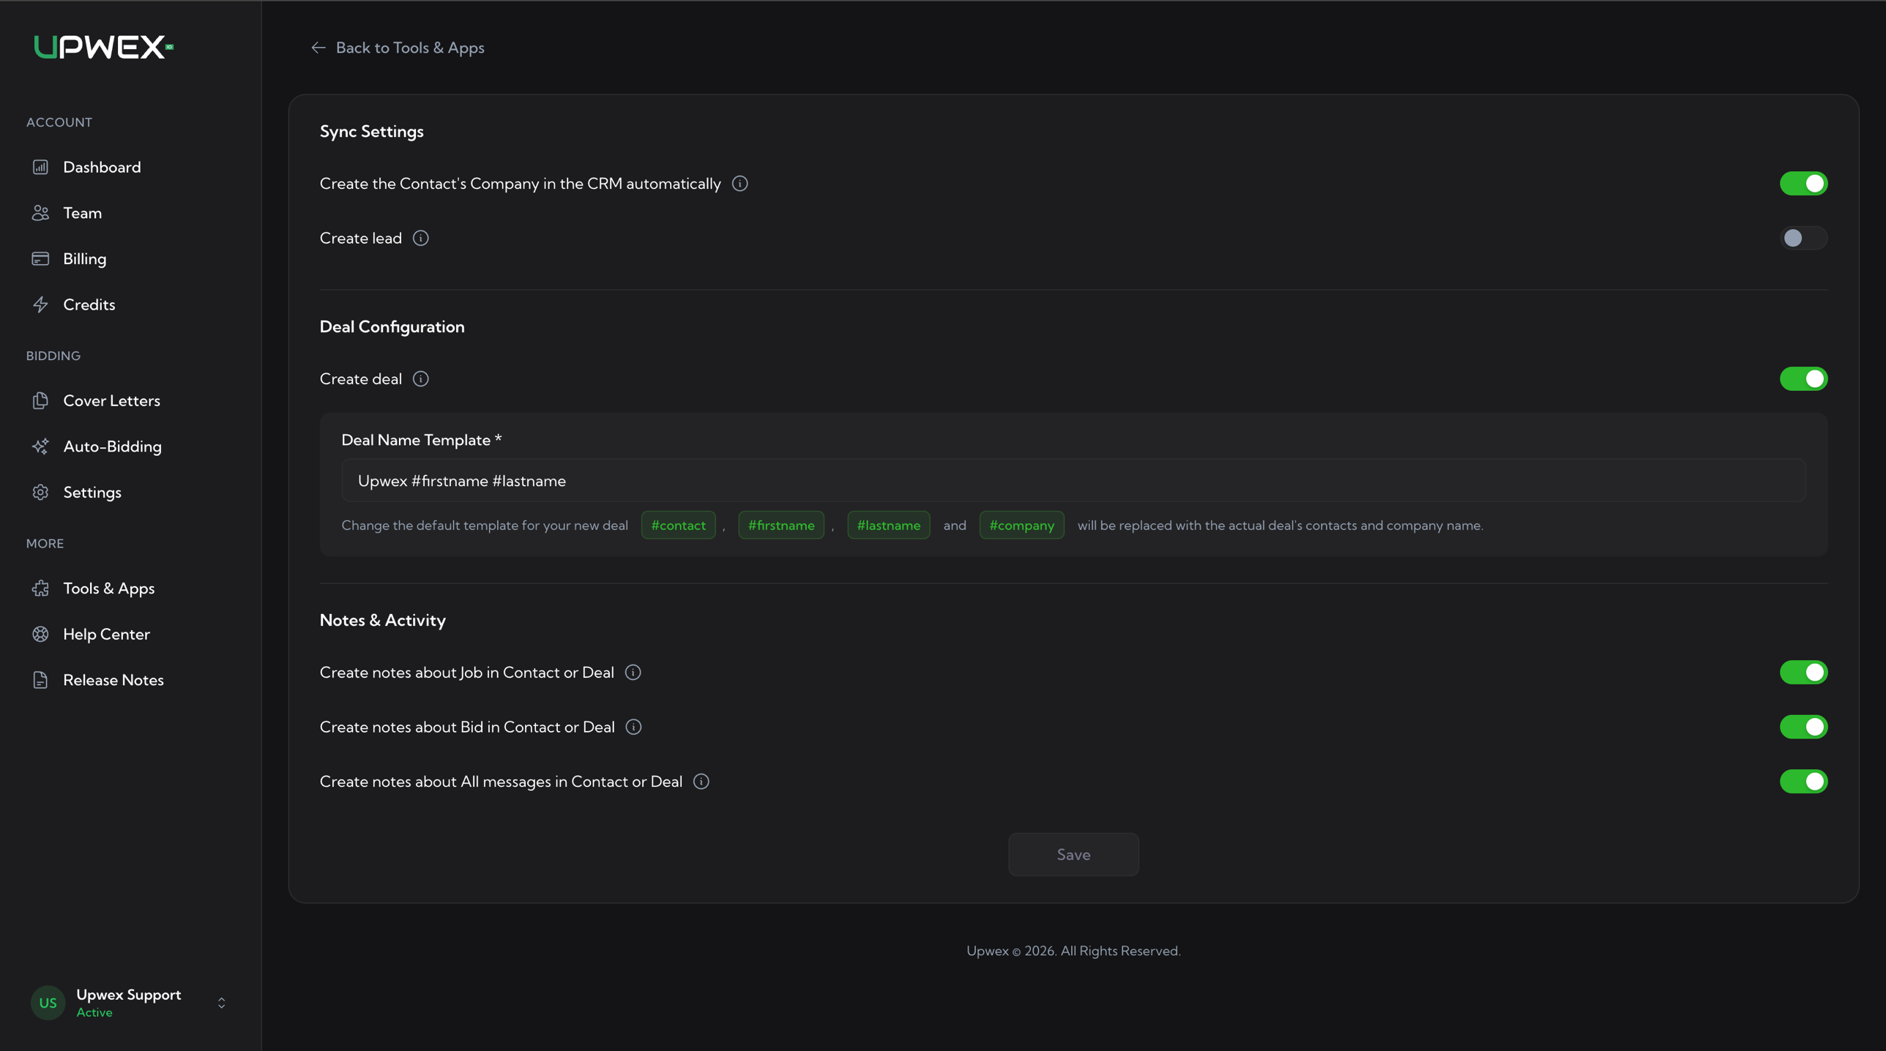Screen dimensions: 1886x1051
Task: Click the US user avatar
Action: pos(48,1003)
